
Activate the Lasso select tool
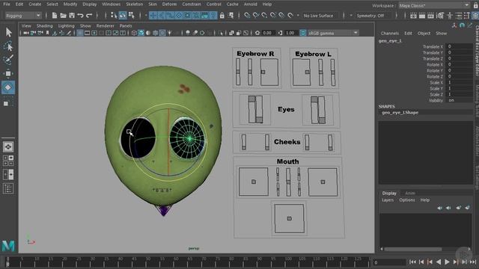[8, 46]
